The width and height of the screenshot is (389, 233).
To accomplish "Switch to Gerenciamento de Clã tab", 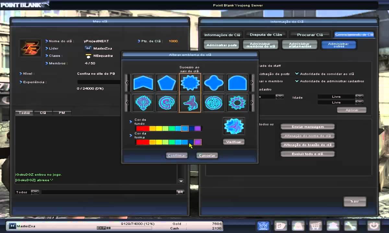I will pyautogui.click(x=354, y=35).
